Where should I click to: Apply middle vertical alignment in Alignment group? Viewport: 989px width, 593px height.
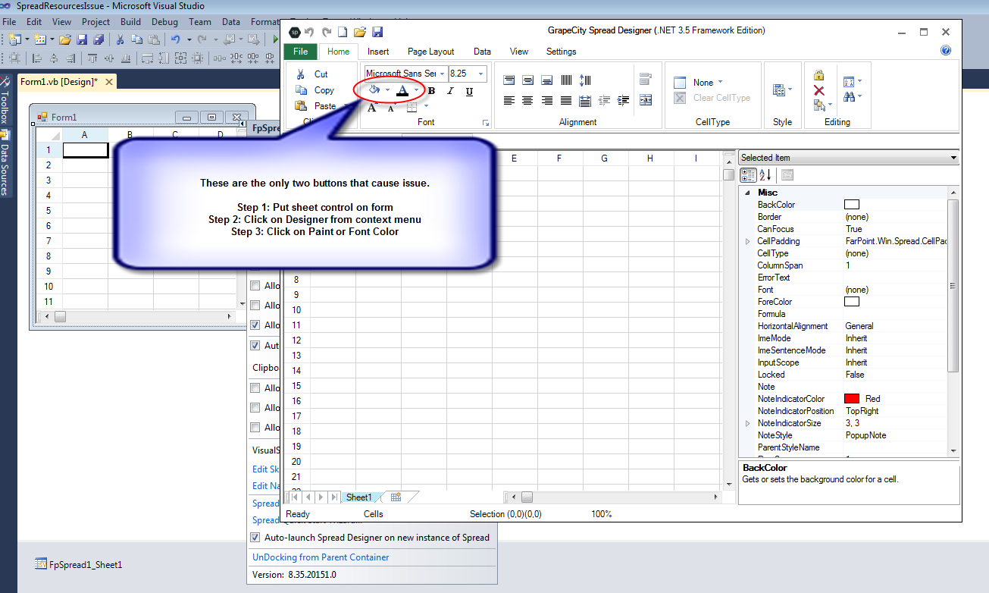[527, 80]
